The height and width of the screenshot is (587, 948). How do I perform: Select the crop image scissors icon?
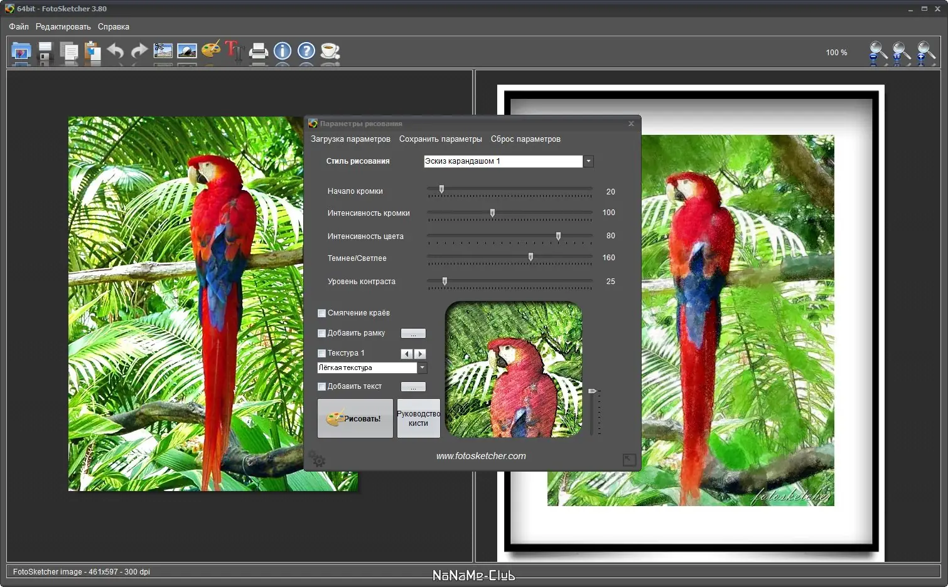tap(163, 51)
